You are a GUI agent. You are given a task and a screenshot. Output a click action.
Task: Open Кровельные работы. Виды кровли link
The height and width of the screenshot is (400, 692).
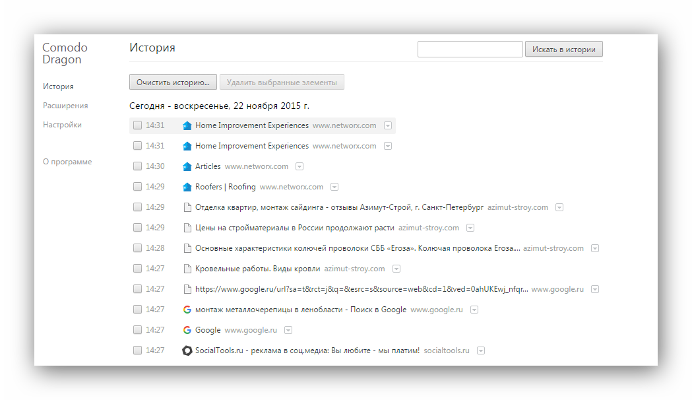coord(258,269)
